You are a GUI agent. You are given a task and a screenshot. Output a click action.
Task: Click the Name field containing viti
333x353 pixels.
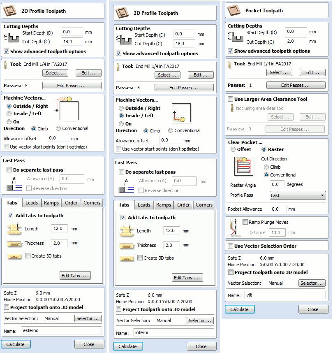tap(284, 295)
